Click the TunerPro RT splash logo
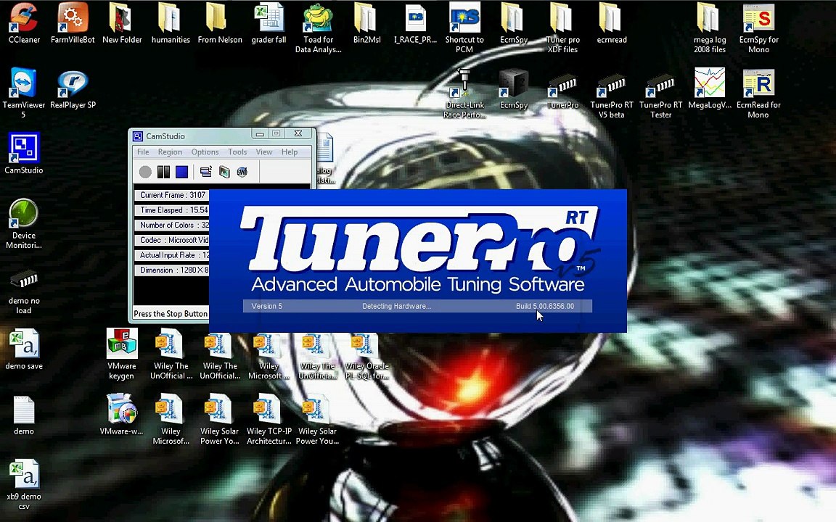The image size is (836, 522). (419, 240)
